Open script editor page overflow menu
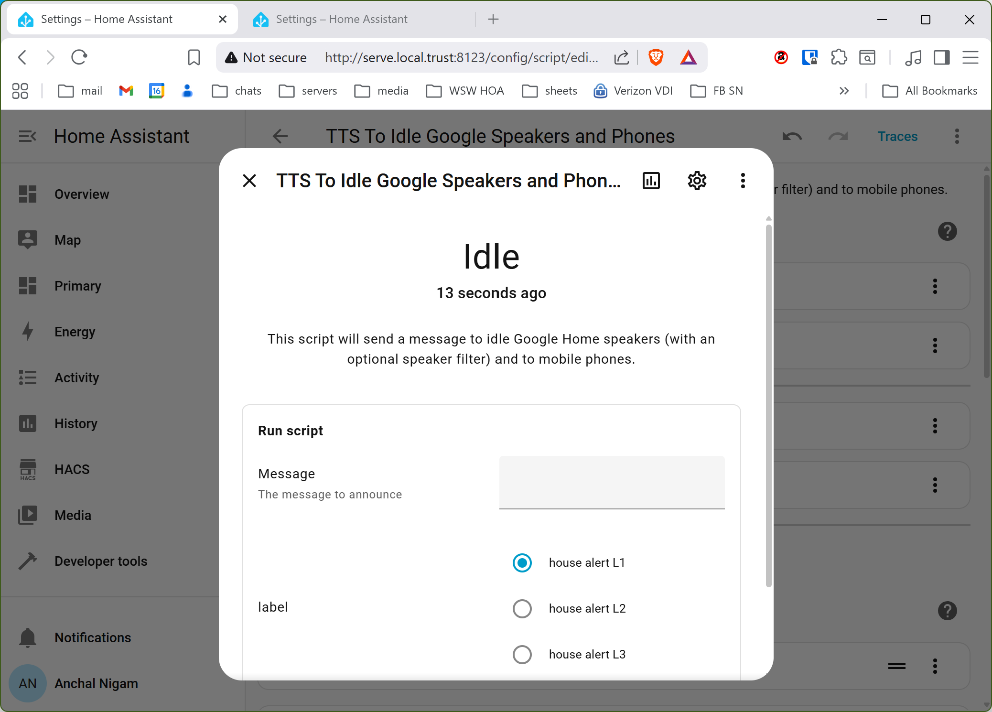 pos(957,136)
